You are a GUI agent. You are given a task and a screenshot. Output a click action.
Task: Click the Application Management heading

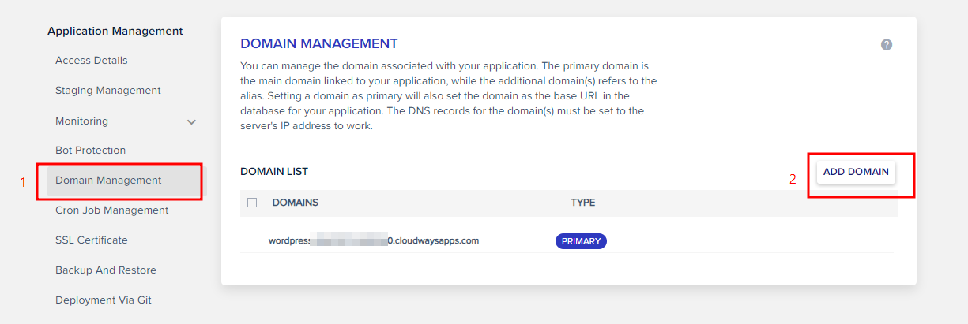115,32
